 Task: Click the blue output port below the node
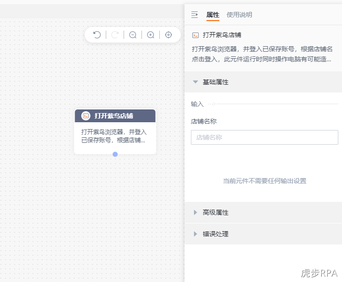(115, 154)
